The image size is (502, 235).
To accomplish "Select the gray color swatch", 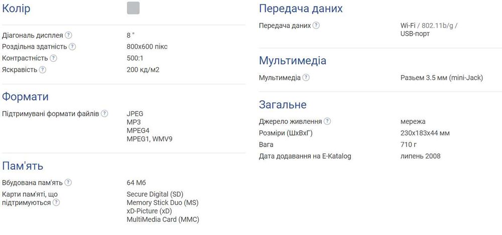I will [x=133, y=8].
